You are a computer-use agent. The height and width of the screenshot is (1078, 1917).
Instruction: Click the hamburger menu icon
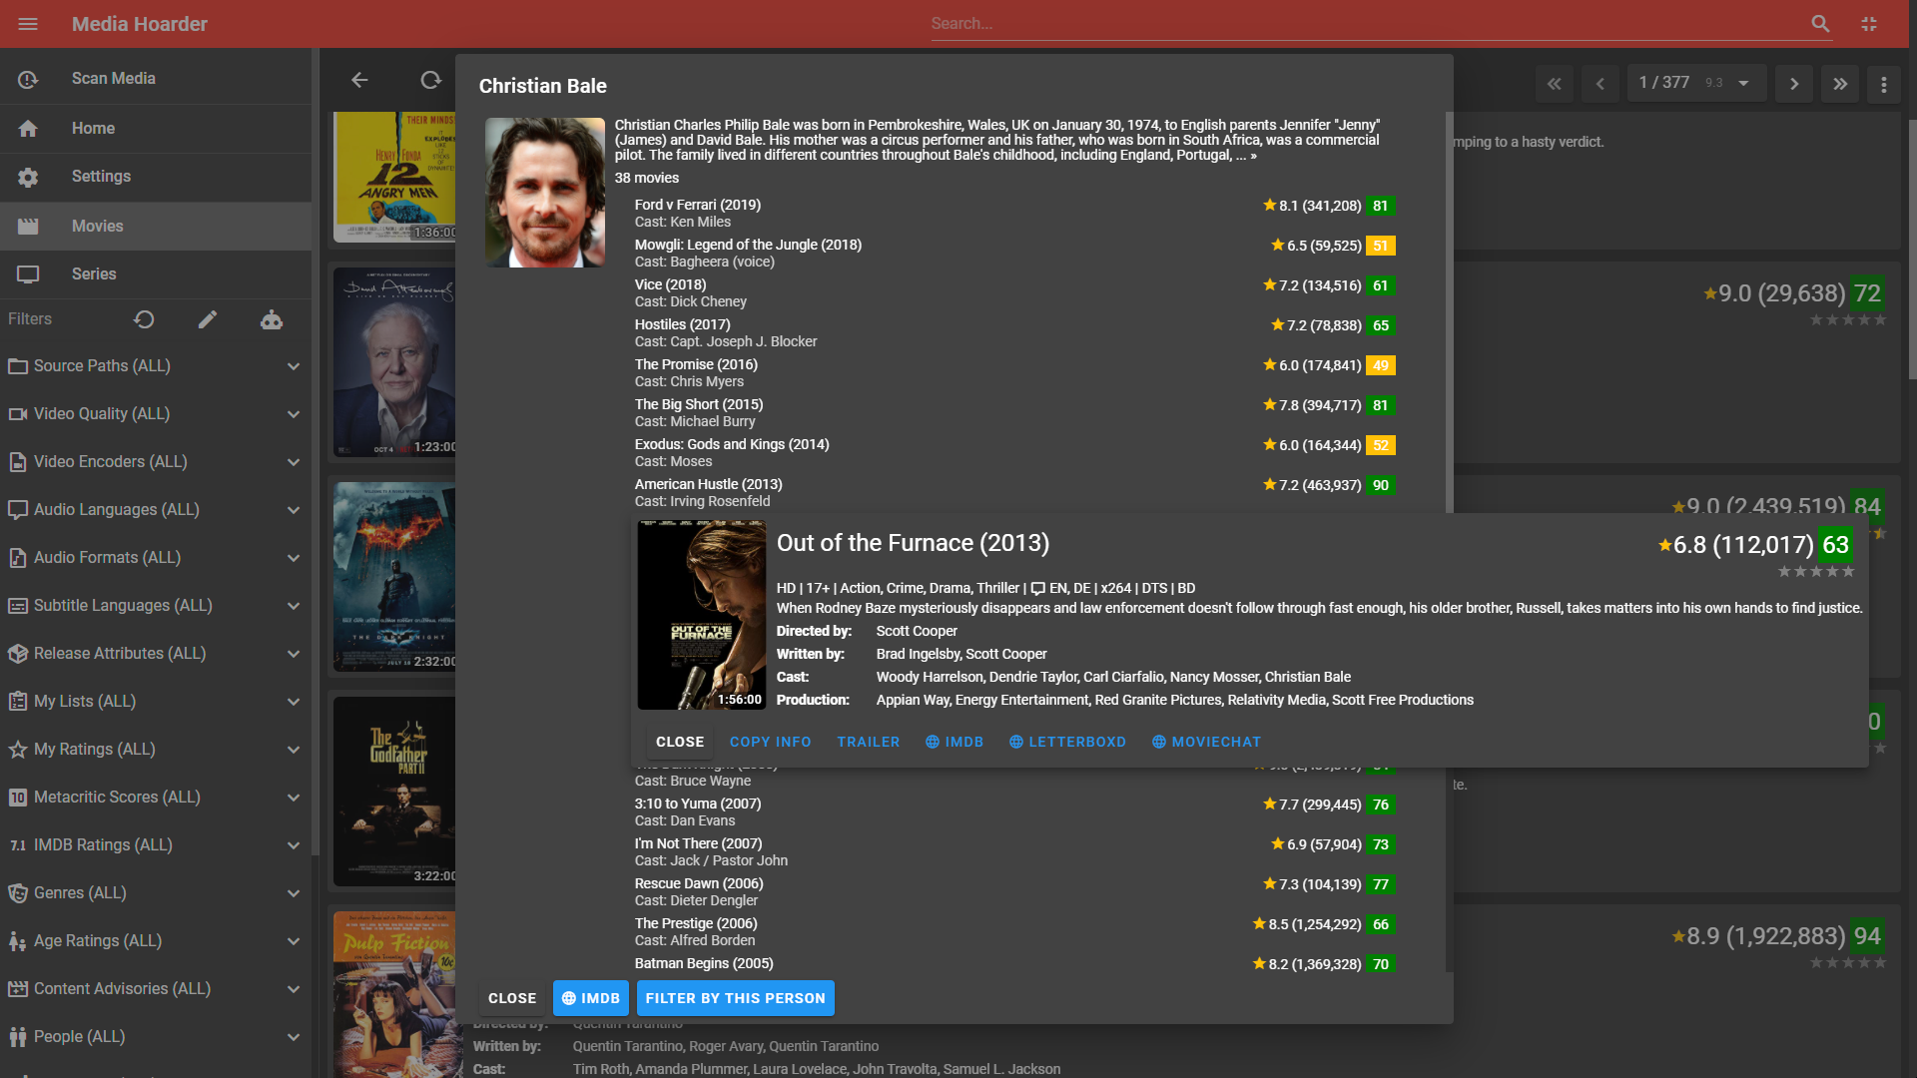(28, 24)
